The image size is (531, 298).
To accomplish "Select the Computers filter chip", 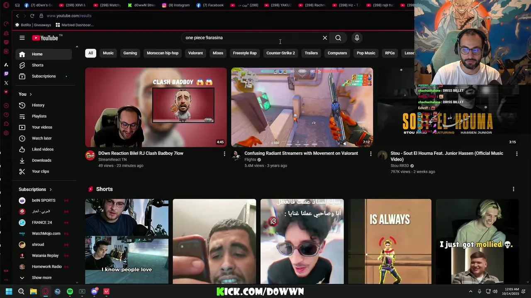I will 337,53.
